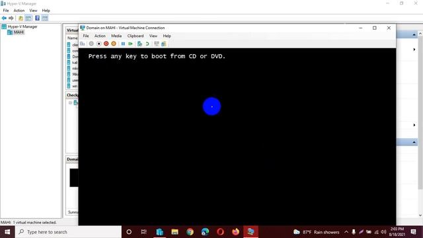
Task: Open File menu in VM Connection window
Action: pos(86,36)
